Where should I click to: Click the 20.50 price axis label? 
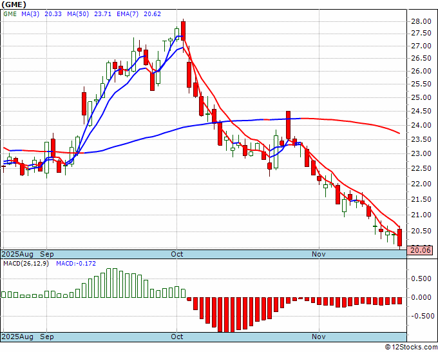point(421,231)
